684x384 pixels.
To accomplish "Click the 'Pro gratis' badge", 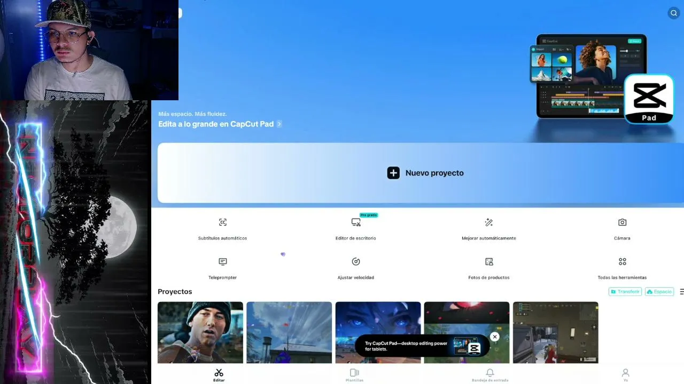I will click(x=369, y=215).
